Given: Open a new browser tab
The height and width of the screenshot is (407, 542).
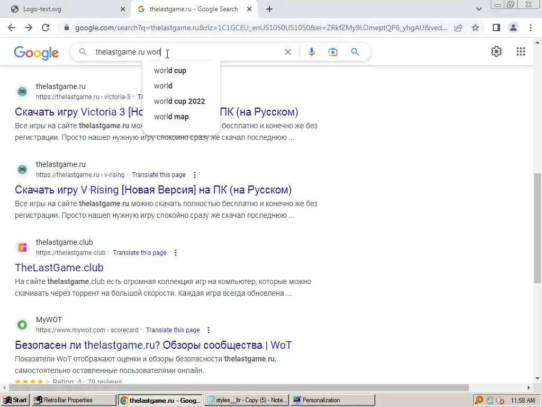Looking at the screenshot, I should (x=269, y=9).
